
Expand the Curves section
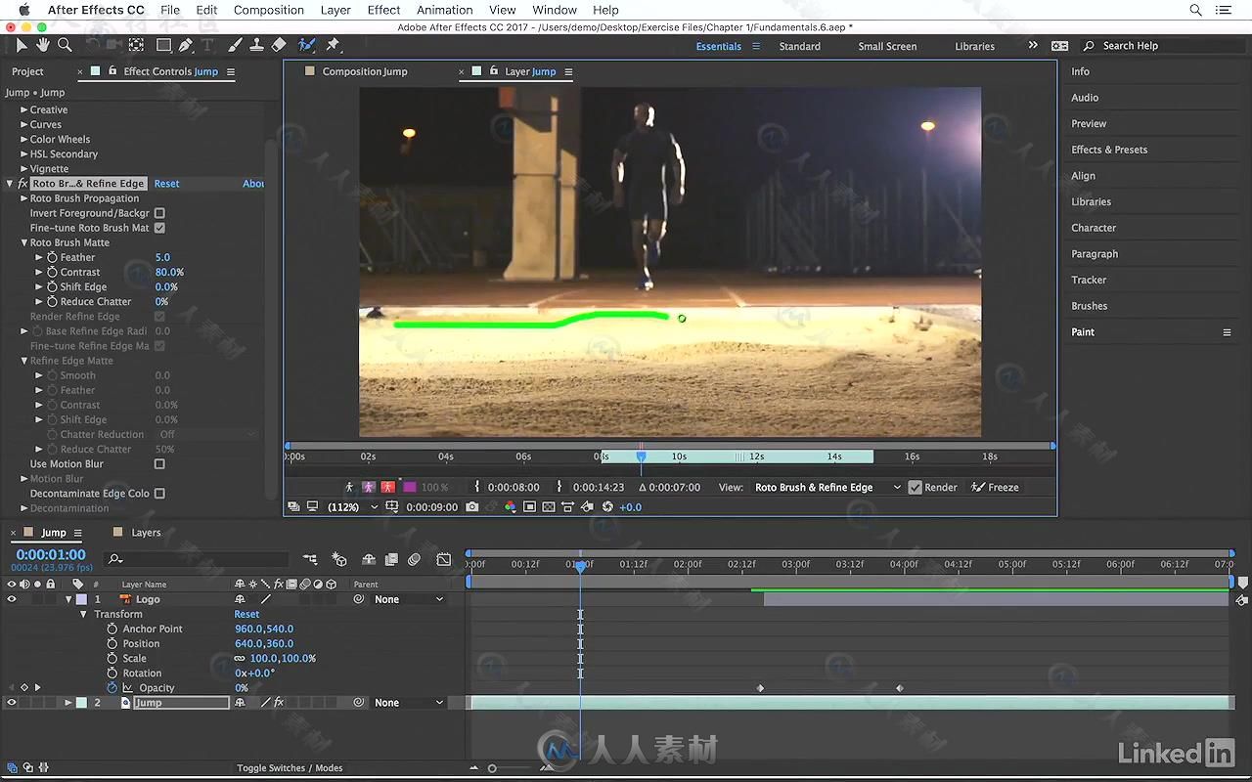point(24,124)
